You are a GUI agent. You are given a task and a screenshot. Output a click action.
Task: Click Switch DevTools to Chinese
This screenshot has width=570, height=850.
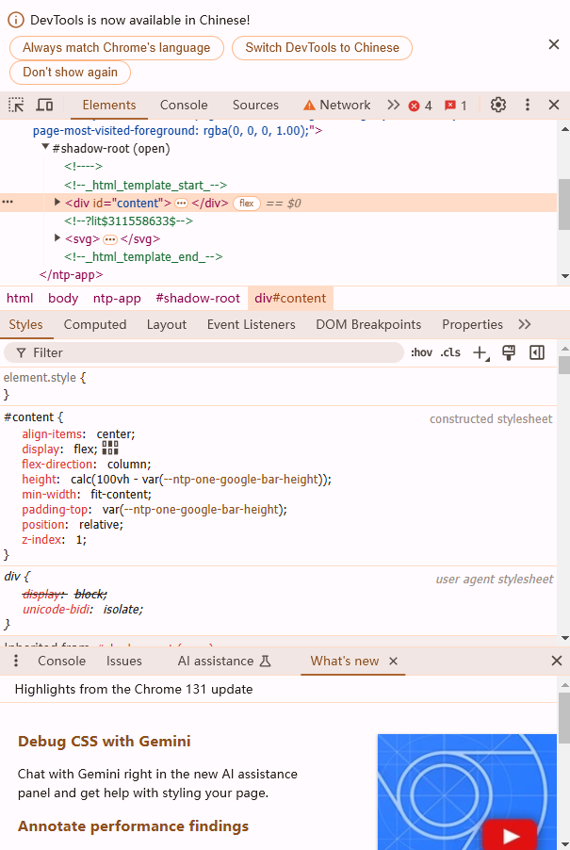(x=322, y=48)
